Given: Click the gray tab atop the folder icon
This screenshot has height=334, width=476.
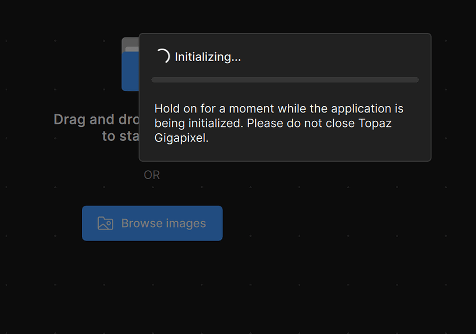Looking at the screenshot, I should click(x=130, y=44).
